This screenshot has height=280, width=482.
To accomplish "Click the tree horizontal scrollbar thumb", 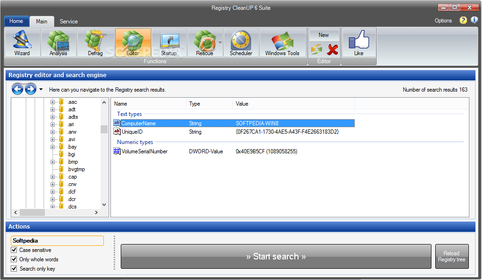I will click(x=32, y=212).
